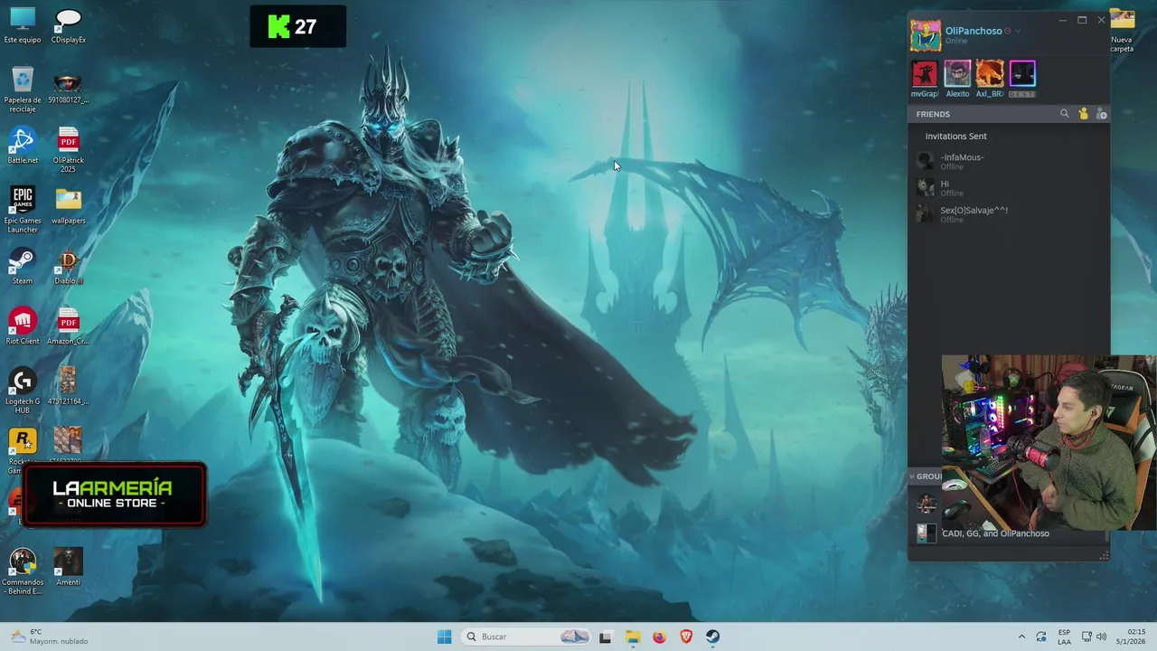Open CADI, GG, and OliPanchoso group chat
This screenshot has width=1157, height=651.
tap(995, 533)
